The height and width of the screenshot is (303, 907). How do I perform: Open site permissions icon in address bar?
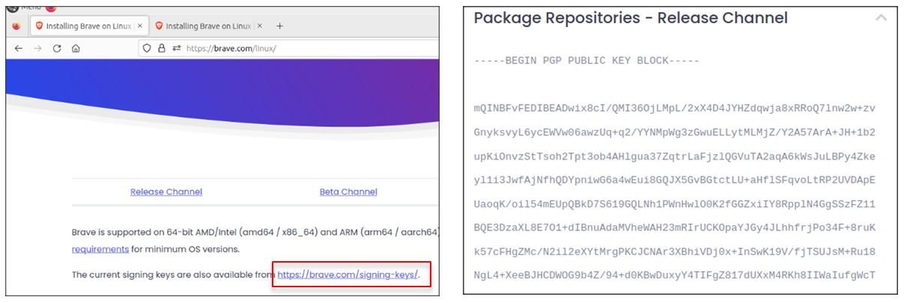coord(176,48)
